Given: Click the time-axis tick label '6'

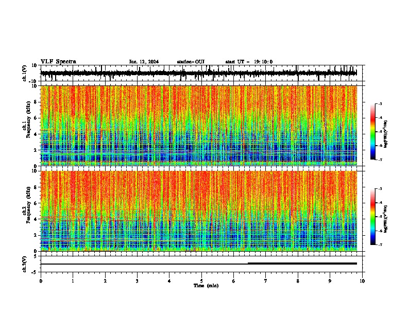Looking at the screenshot, I should 234,281.
